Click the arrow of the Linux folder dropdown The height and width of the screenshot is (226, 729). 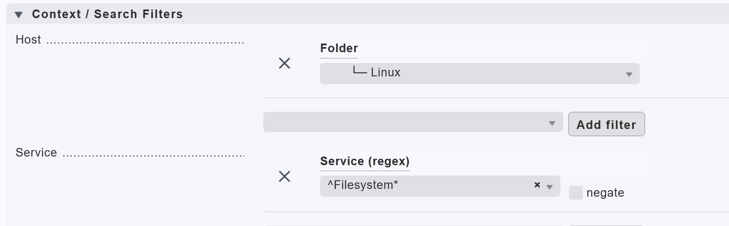point(629,75)
